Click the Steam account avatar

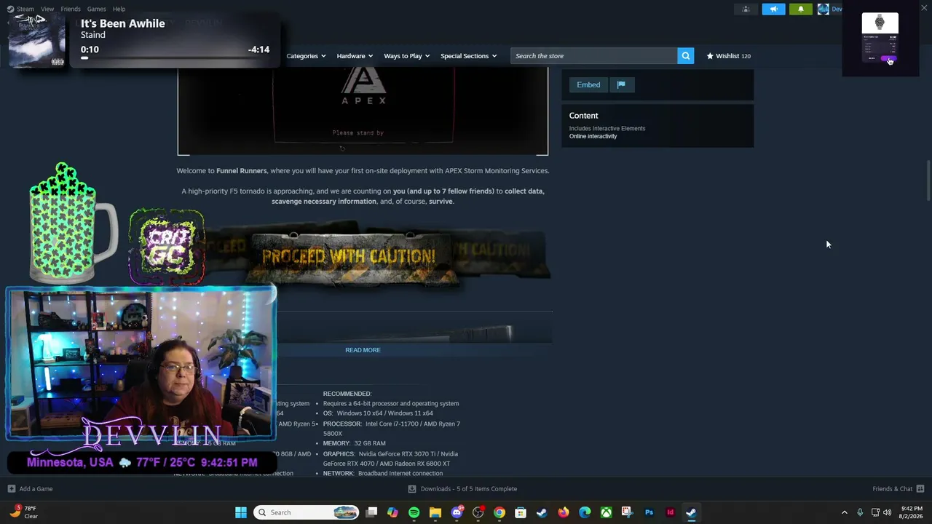coord(823,9)
